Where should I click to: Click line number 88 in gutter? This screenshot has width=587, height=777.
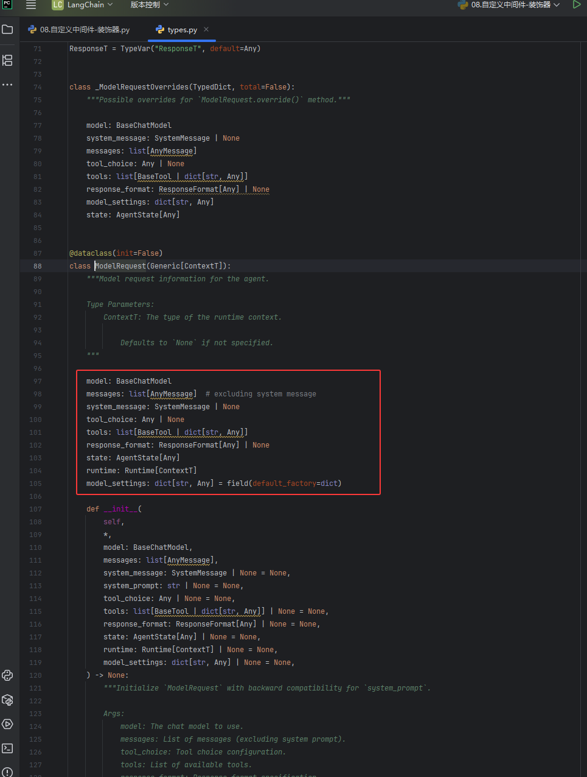(x=38, y=266)
